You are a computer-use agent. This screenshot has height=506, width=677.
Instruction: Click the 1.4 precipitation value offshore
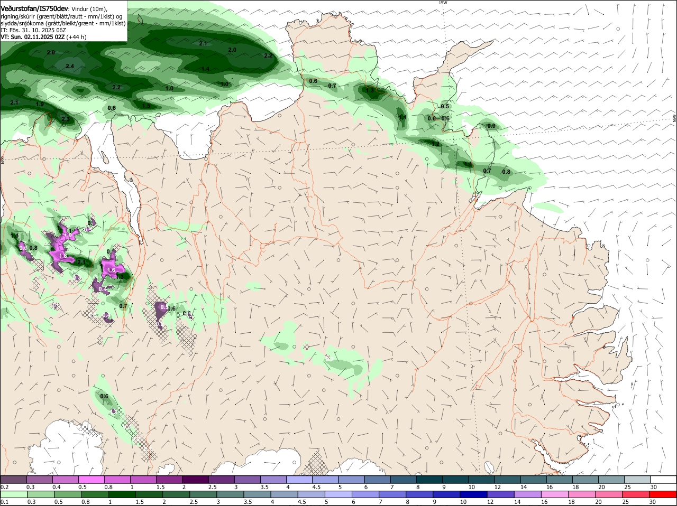click(x=205, y=69)
